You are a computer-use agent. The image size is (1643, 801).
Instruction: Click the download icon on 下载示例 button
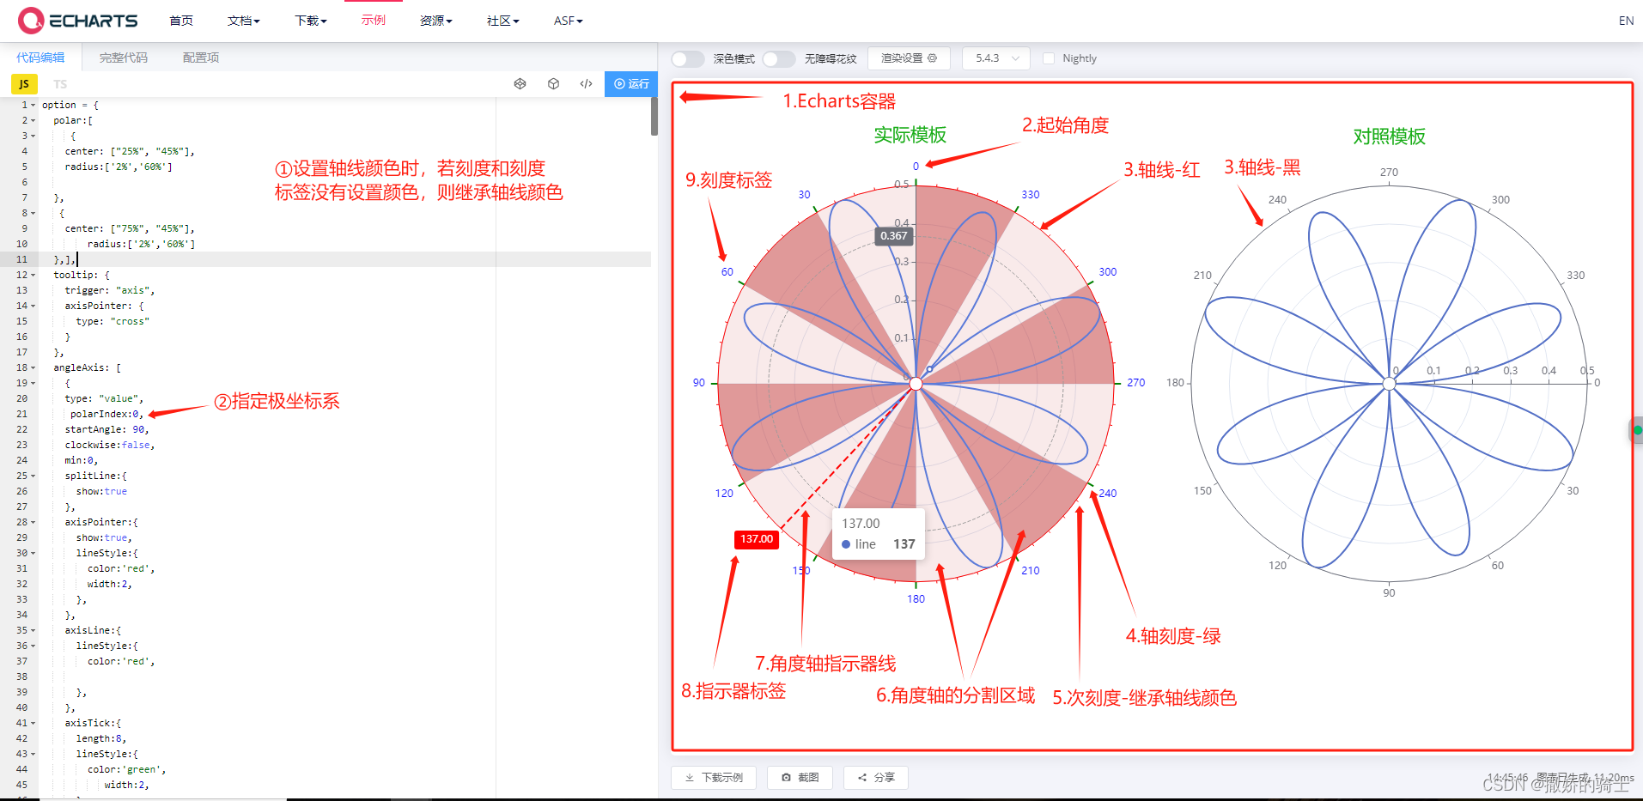click(x=689, y=777)
